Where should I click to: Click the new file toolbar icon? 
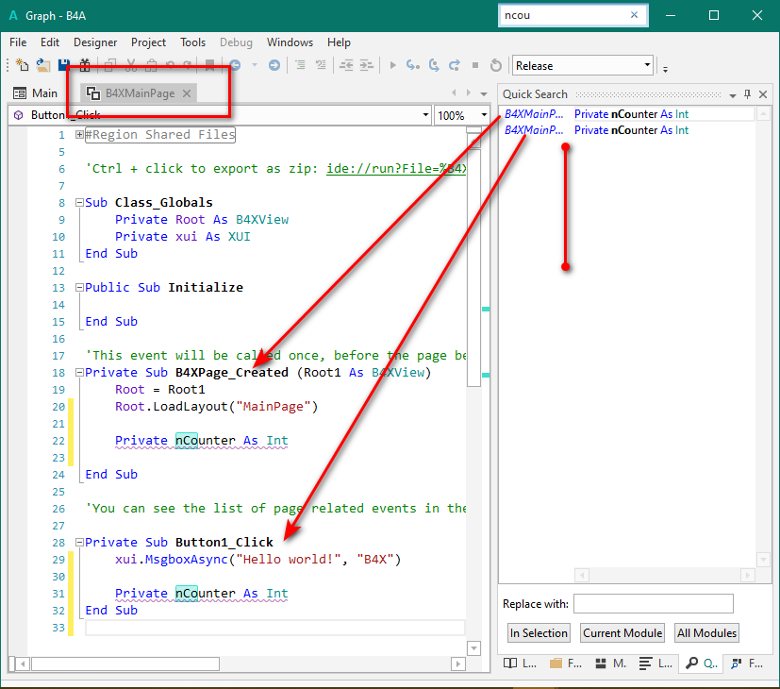22,65
